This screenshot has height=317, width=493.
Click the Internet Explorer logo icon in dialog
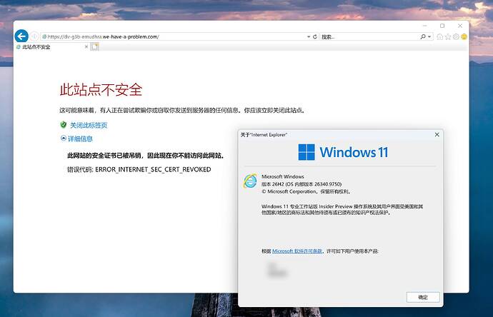(x=250, y=181)
